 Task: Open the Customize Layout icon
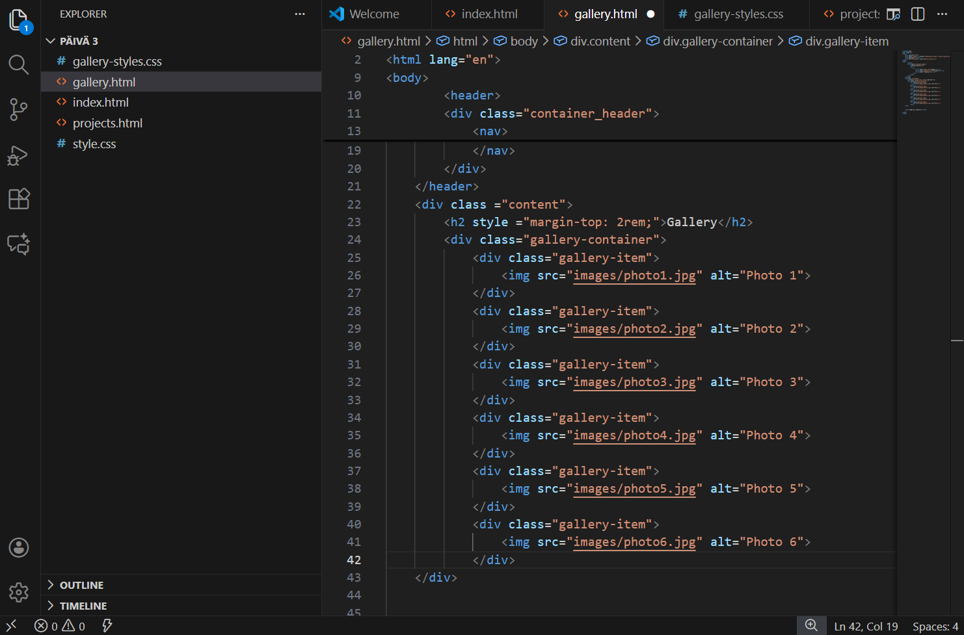[x=893, y=14]
